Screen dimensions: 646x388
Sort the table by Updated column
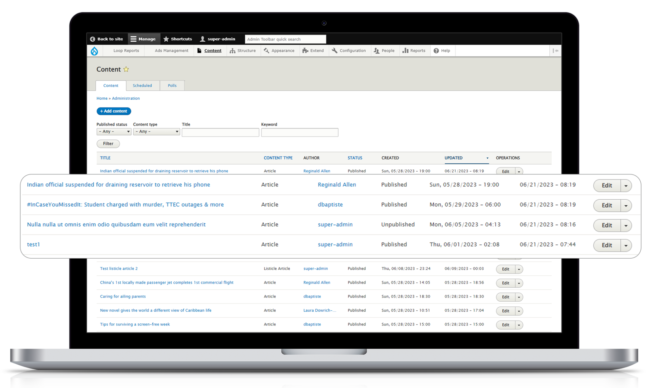[x=454, y=158]
